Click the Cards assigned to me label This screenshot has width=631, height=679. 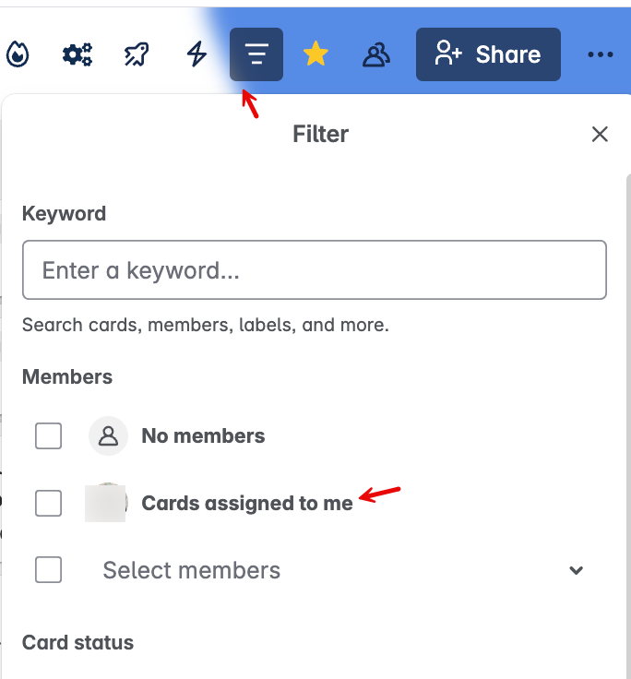(247, 503)
